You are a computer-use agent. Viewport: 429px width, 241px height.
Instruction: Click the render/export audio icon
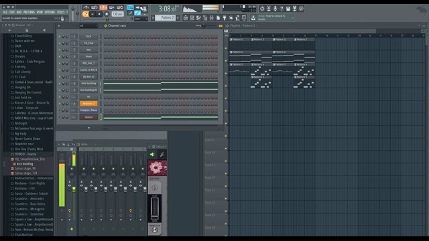[x=295, y=9]
